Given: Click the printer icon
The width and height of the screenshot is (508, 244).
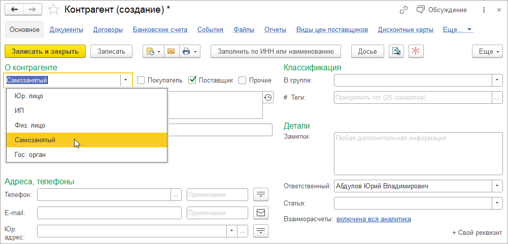Looking at the screenshot, I should pyautogui.click(x=186, y=51).
